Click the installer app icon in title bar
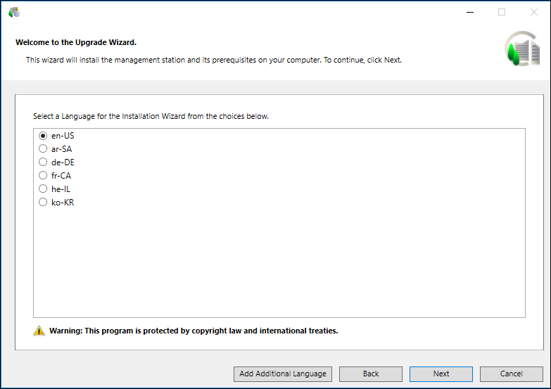The image size is (551, 389). pyautogui.click(x=14, y=12)
